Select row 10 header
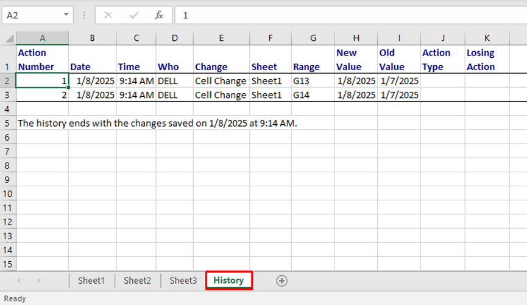 pos(8,194)
